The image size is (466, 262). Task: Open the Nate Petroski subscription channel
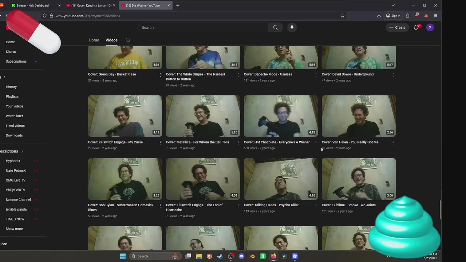point(16,171)
